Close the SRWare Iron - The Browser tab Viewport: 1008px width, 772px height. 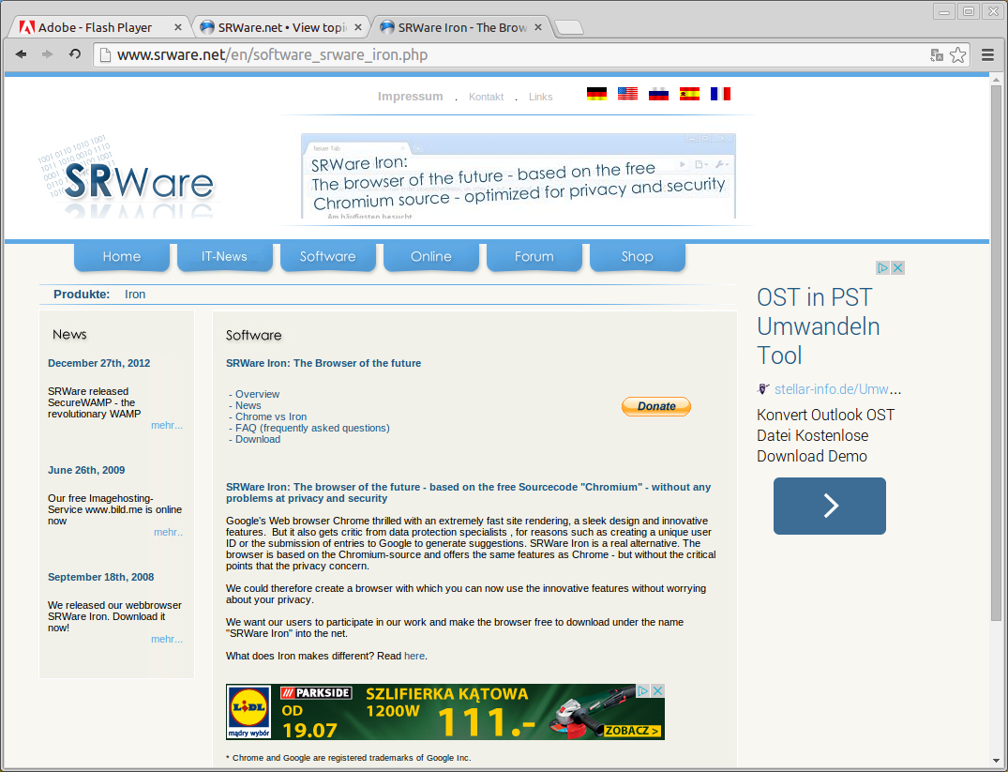[x=538, y=27]
